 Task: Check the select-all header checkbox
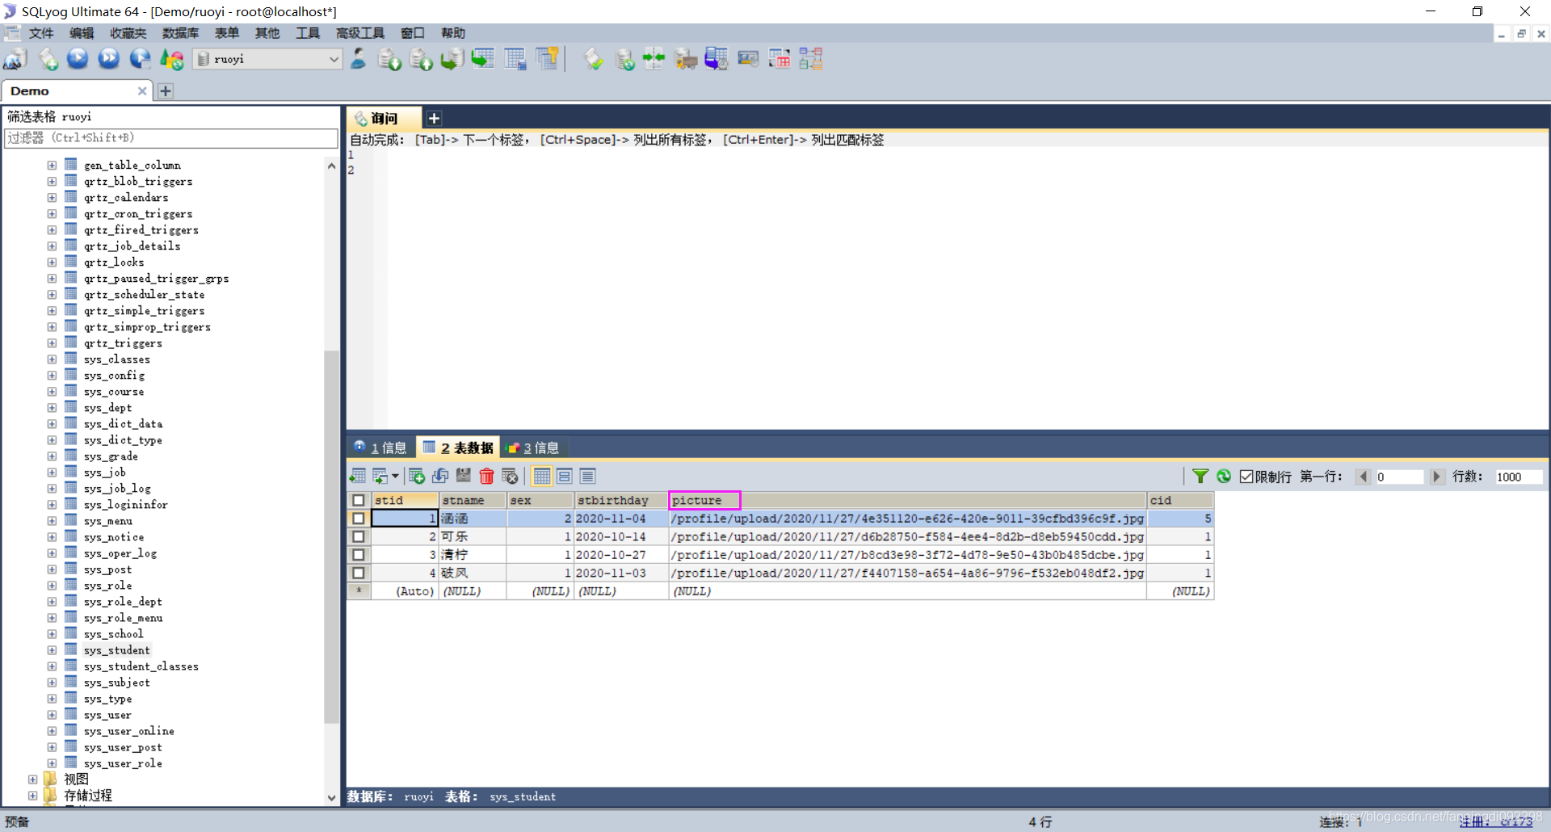(359, 501)
